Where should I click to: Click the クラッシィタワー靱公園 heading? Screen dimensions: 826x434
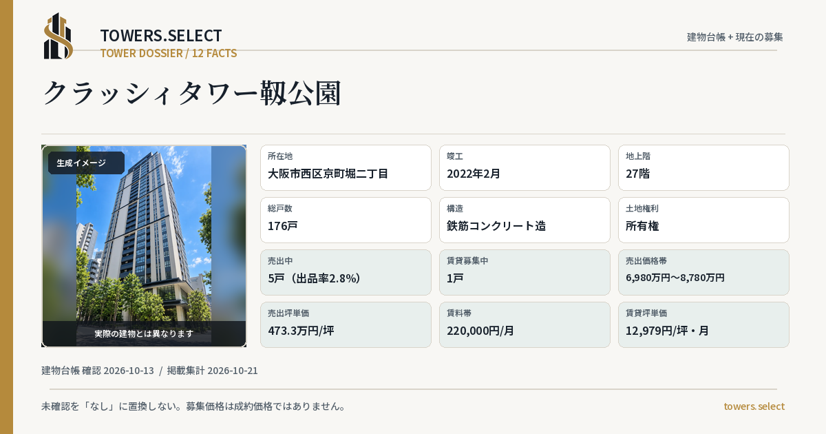[x=192, y=93]
